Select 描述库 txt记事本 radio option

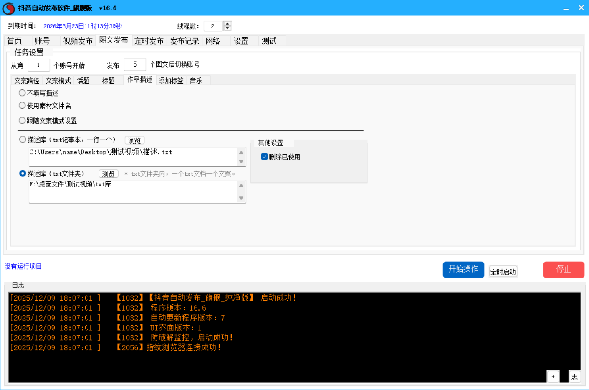(23, 140)
